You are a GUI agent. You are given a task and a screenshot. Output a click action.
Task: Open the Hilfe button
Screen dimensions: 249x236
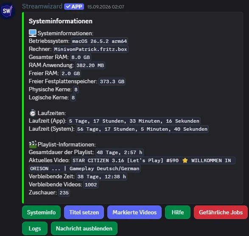click(178, 212)
